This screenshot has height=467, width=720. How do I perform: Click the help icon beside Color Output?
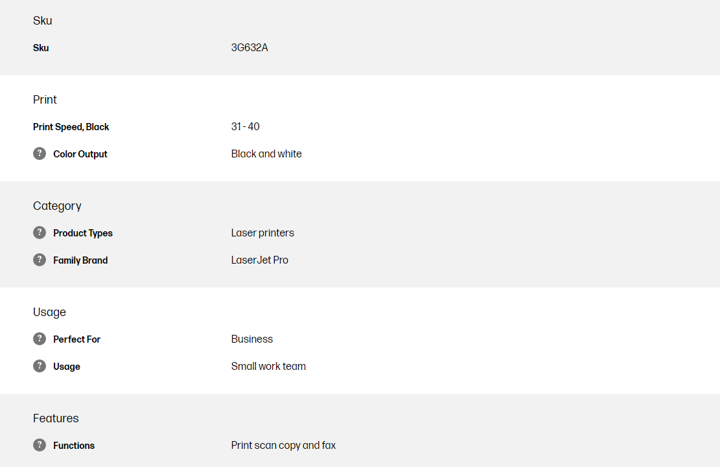(x=40, y=154)
